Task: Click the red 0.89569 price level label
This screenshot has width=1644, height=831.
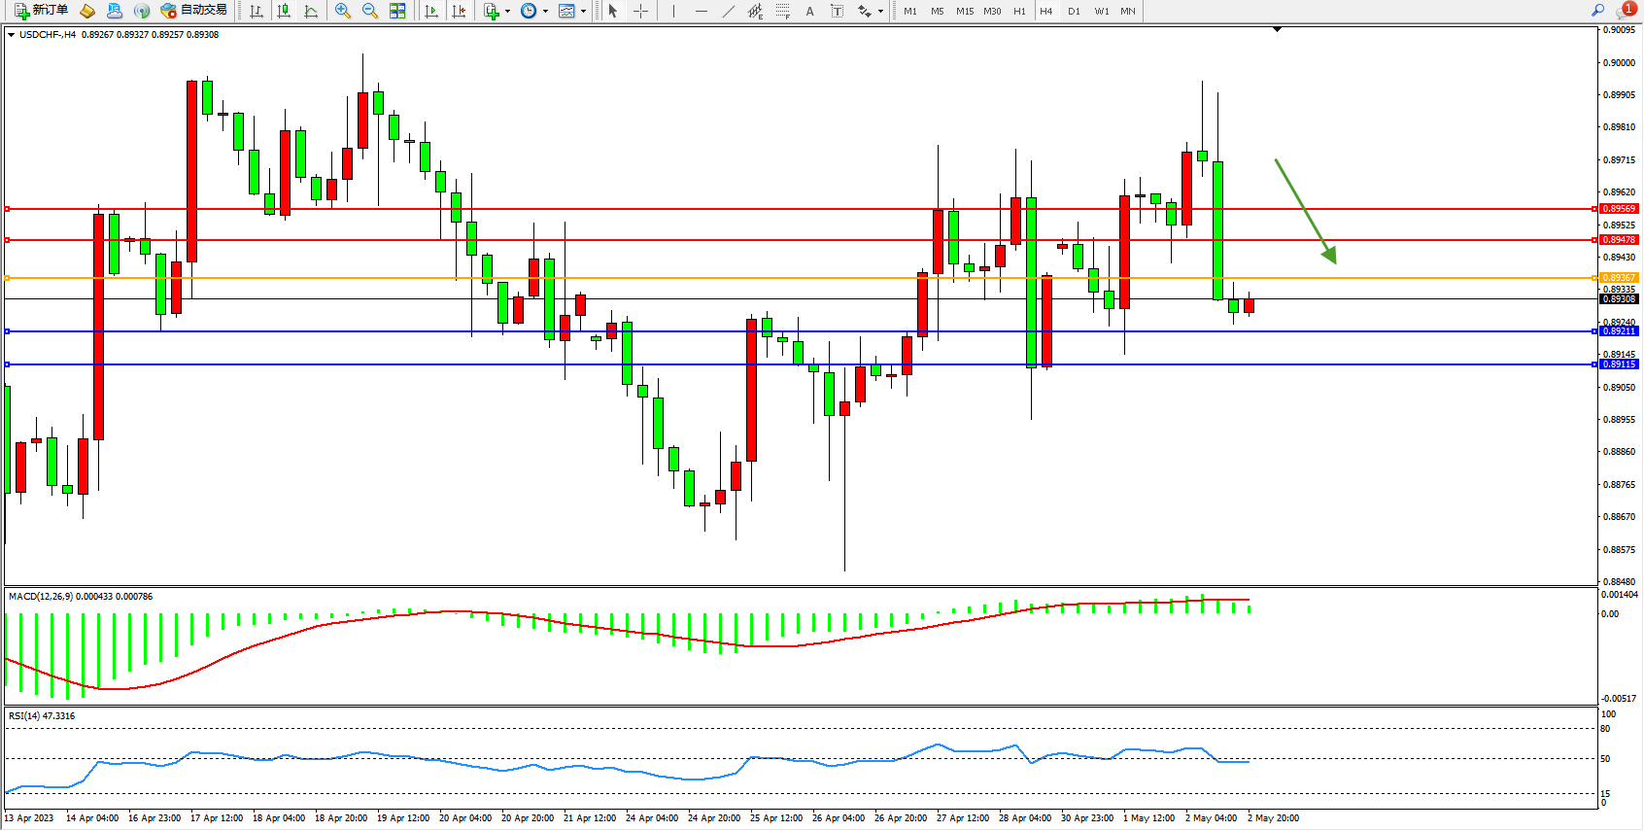Action: click(x=1619, y=209)
